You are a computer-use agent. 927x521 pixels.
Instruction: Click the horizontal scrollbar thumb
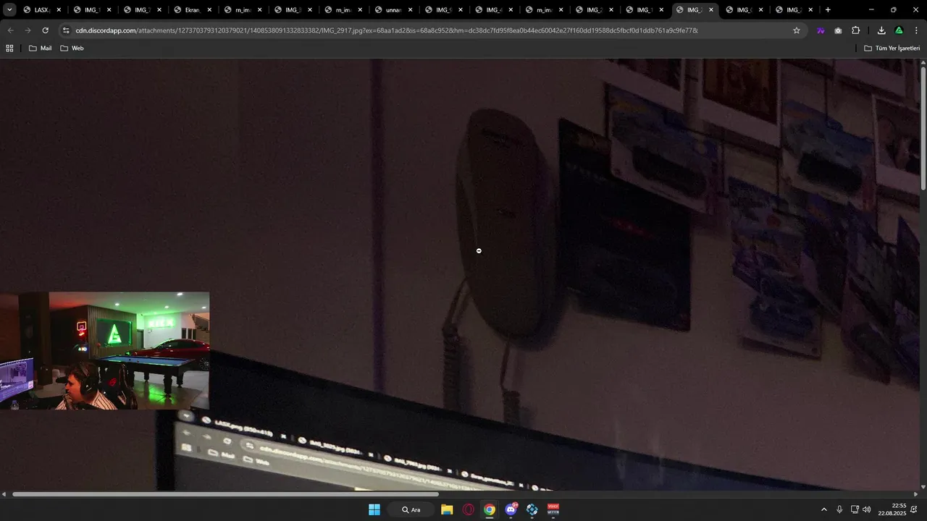225,494
